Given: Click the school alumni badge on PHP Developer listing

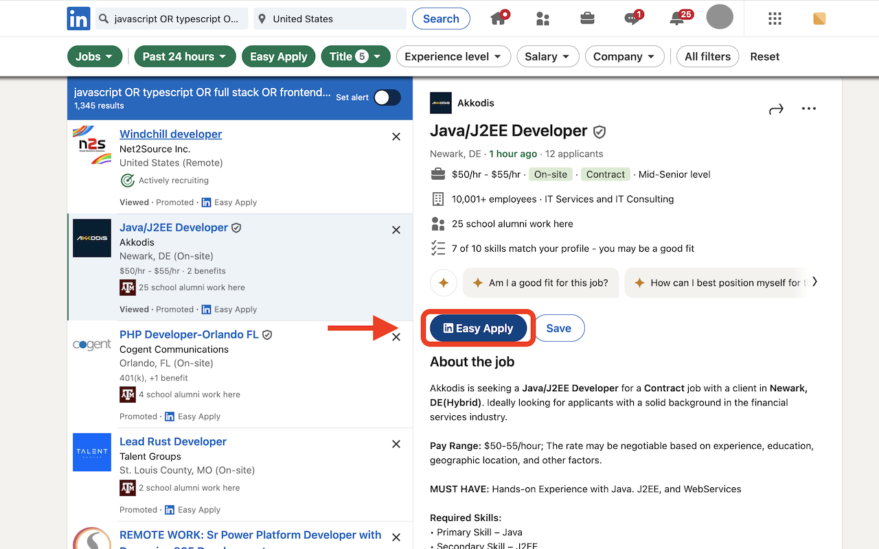Looking at the screenshot, I should (x=128, y=394).
